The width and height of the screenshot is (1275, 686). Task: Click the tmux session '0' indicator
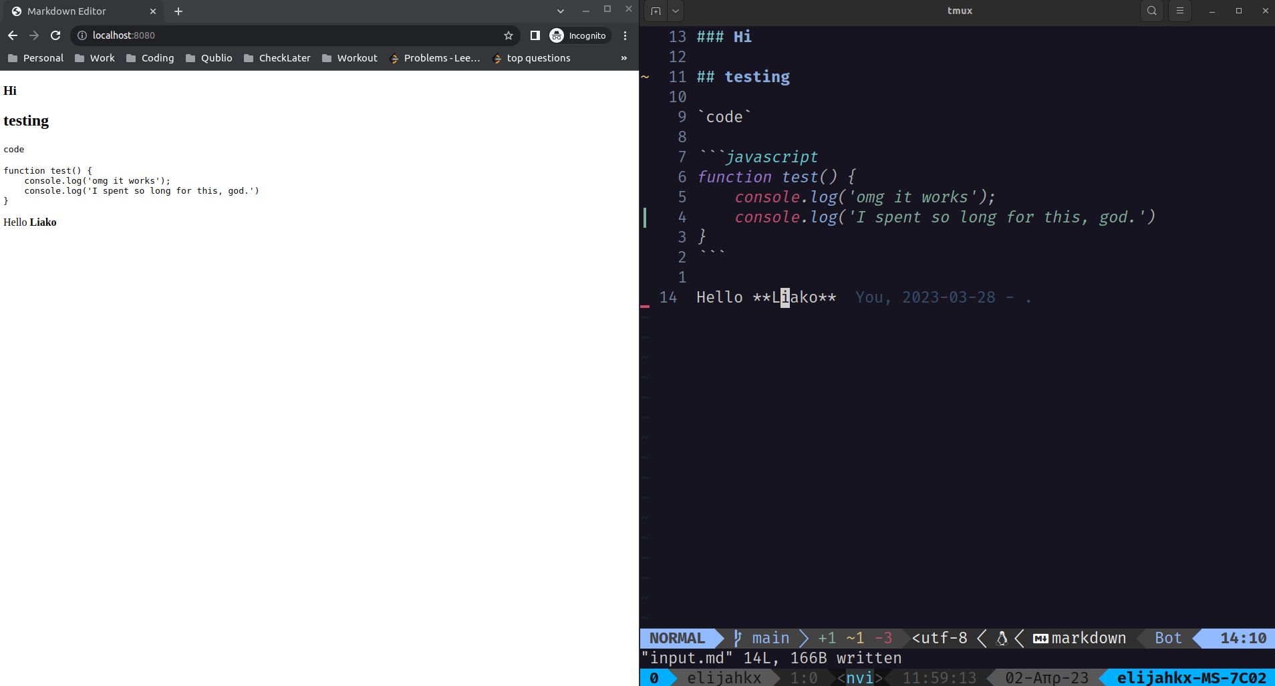[x=654, y=678]
